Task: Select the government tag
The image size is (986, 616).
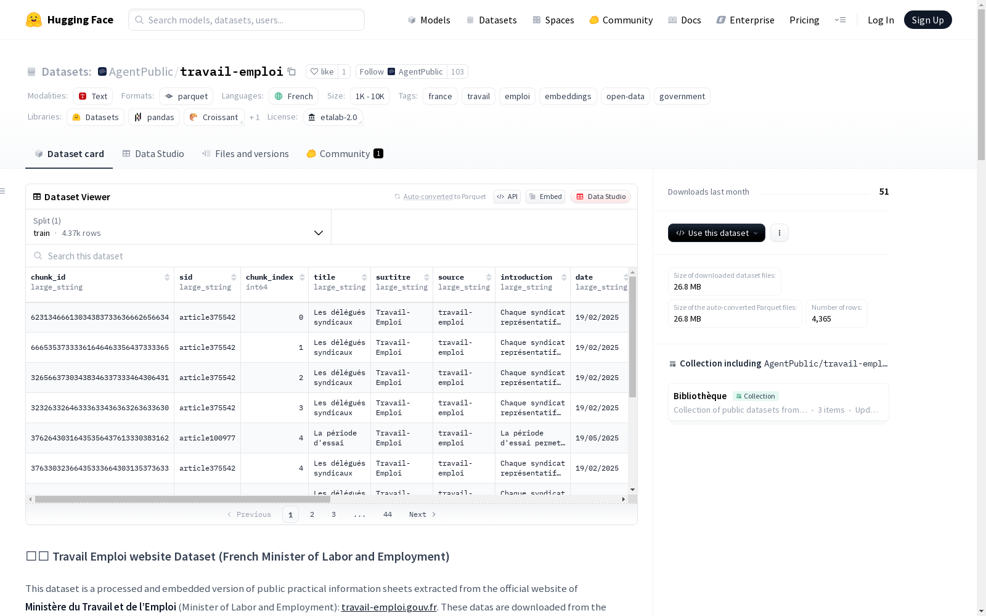Action: click(x=682, y=96)
